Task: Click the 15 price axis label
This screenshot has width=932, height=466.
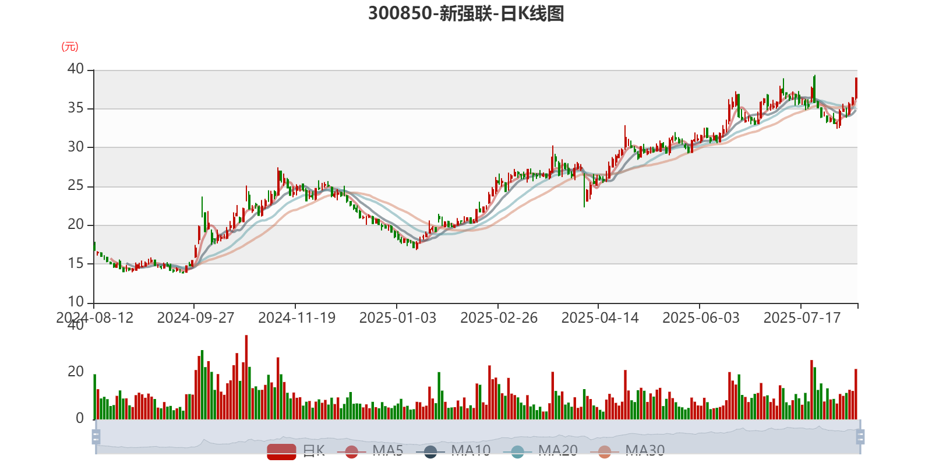Action: point(76,263)
